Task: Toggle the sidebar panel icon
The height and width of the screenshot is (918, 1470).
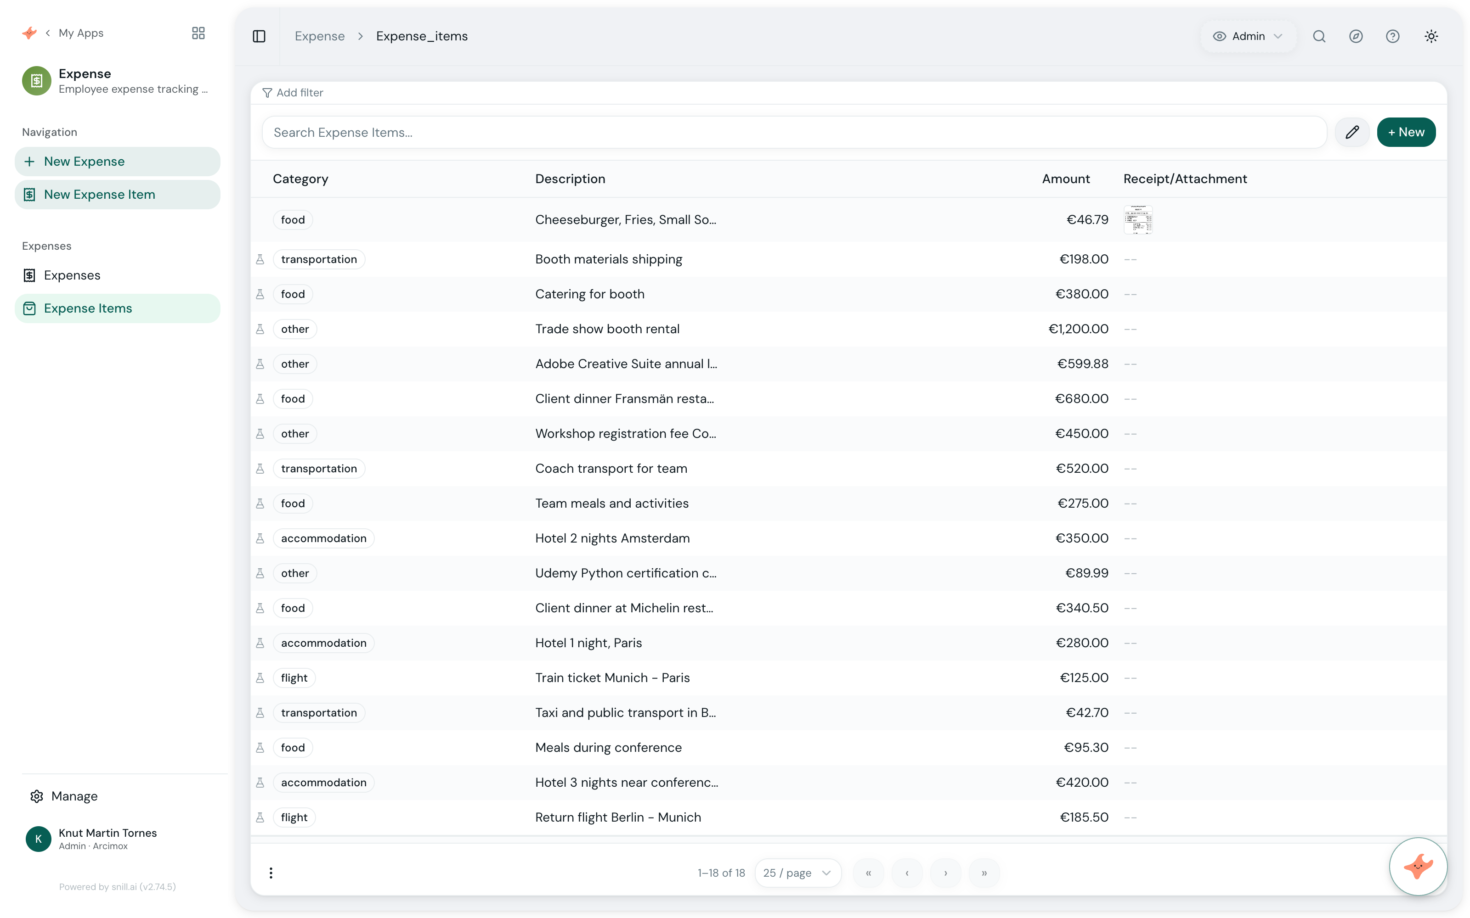Action: [259, 36]
